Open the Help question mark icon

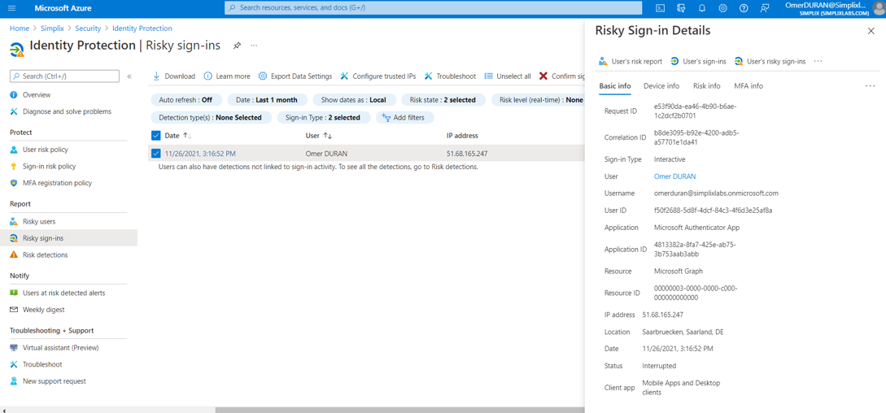pos(744,8)
